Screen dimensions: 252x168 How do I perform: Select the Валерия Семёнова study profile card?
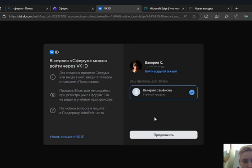coord(163,92)
